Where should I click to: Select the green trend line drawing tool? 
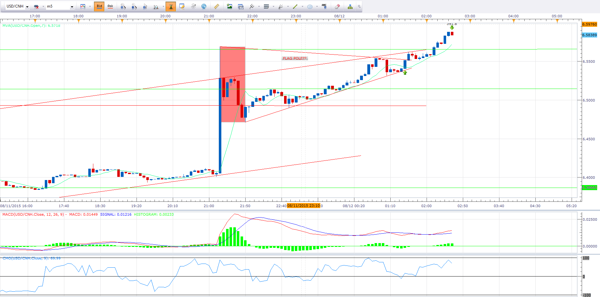295,6
